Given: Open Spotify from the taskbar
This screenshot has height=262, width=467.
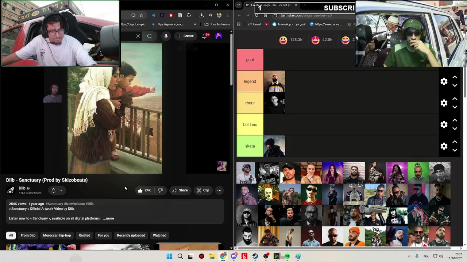Looking at the screenshot, I should point(287,257).
